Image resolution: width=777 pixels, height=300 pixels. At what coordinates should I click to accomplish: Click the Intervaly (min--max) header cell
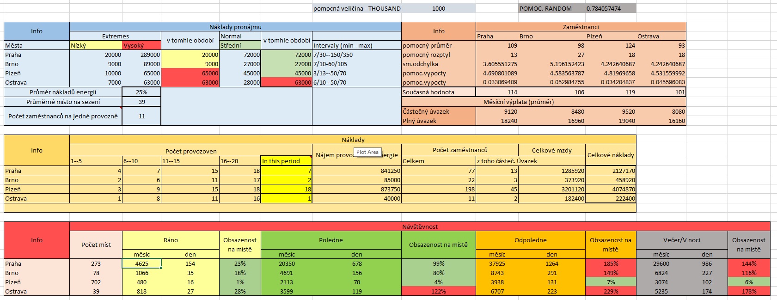[356, 45]
